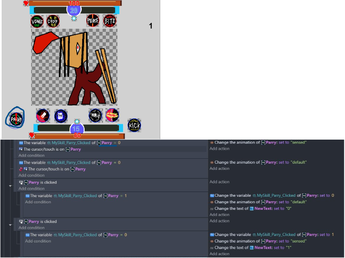The image size is (345, 258).
Task: Click the mana circle showing 15
Action: point(77,129)
